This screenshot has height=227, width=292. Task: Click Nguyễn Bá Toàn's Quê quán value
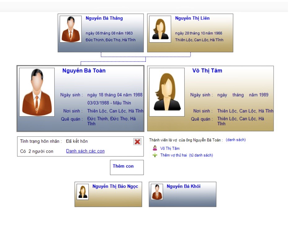tap(111, 121)
